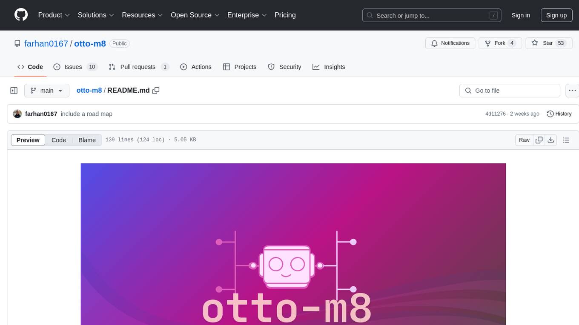
Task: Expand the file tree side panel
Action: 14,91
